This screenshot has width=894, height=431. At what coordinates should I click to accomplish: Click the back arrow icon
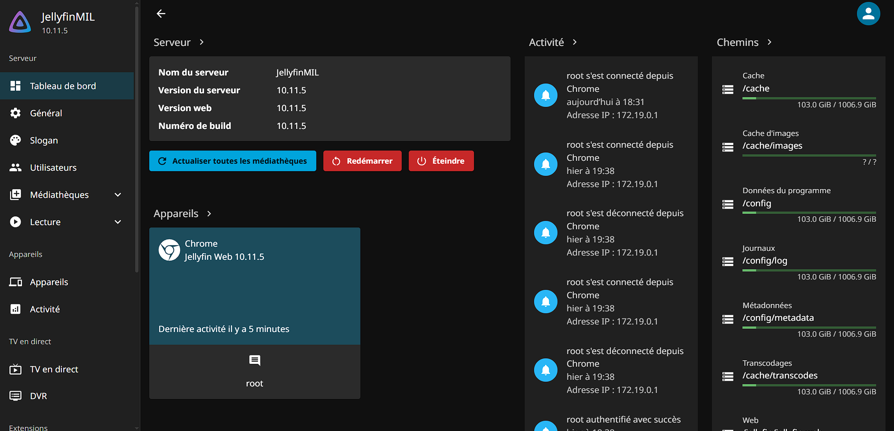click(x=161, y=14)
